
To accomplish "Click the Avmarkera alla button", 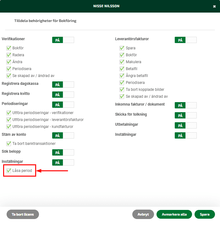I will (x=174, y=214).
